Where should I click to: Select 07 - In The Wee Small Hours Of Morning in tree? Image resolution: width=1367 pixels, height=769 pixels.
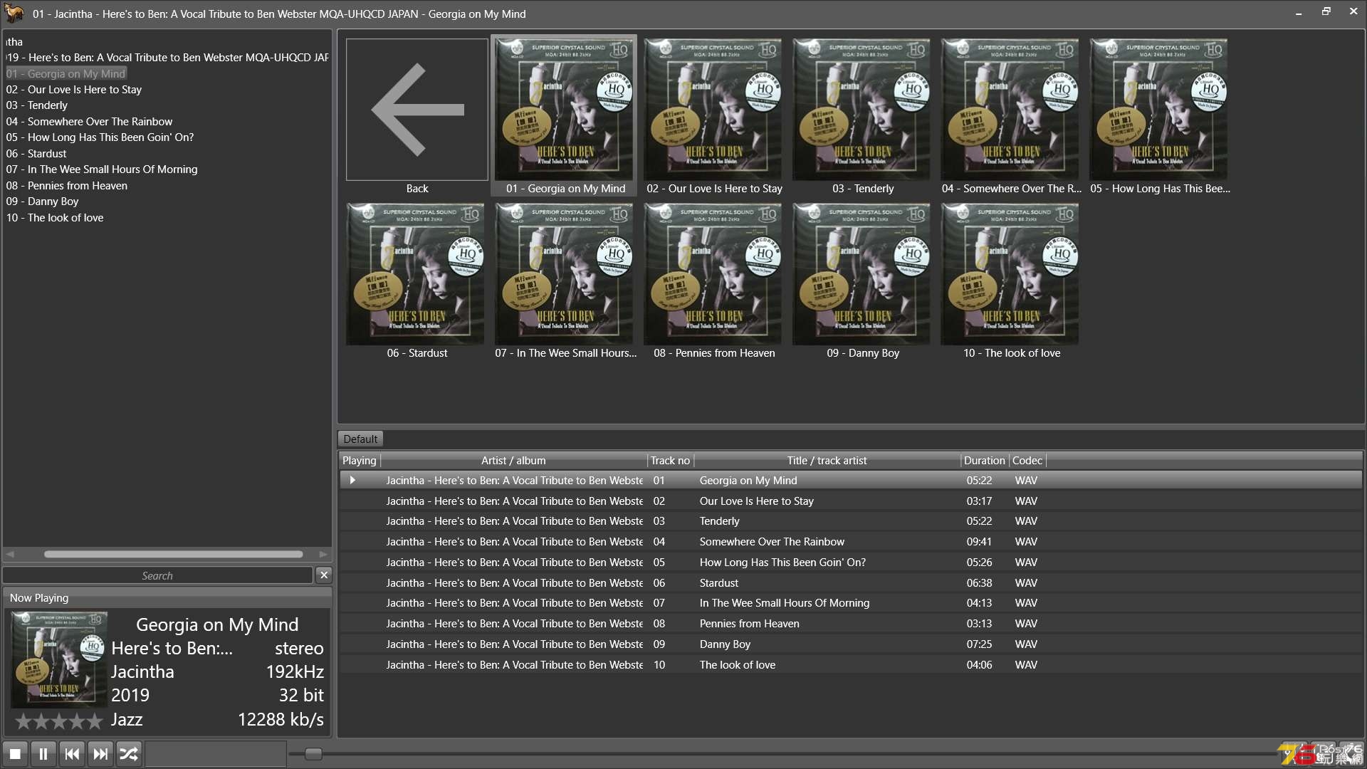point(102,169)
